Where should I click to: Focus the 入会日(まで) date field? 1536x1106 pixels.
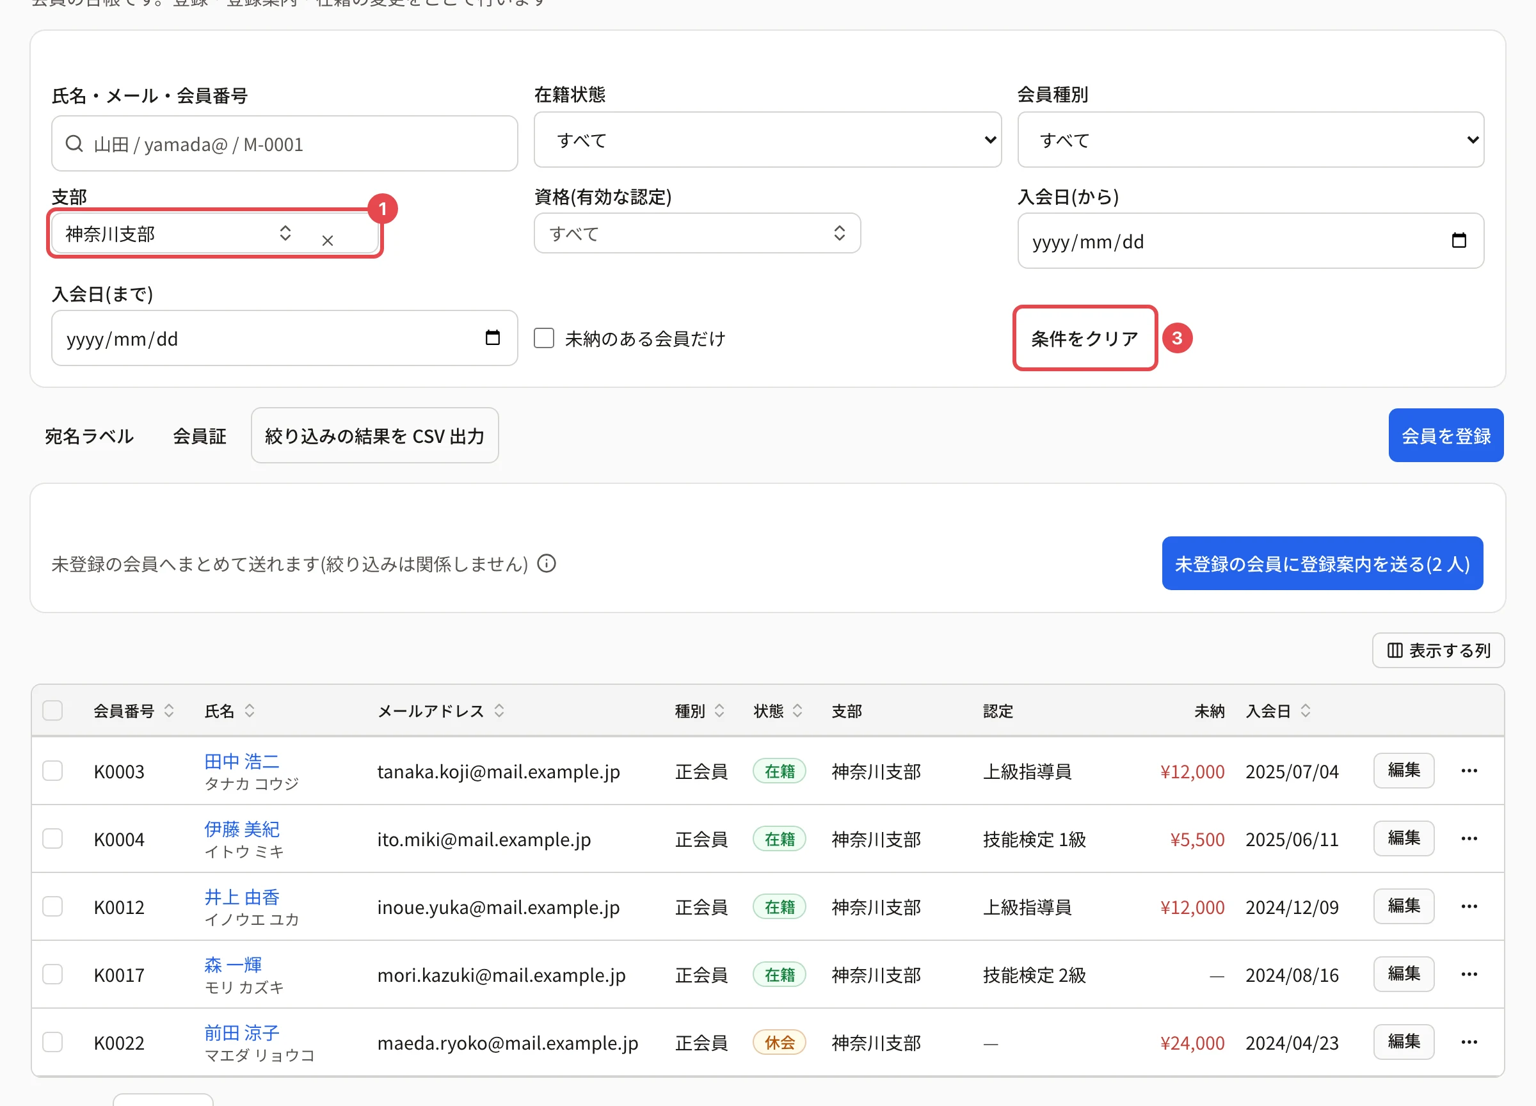pos(284,338)
